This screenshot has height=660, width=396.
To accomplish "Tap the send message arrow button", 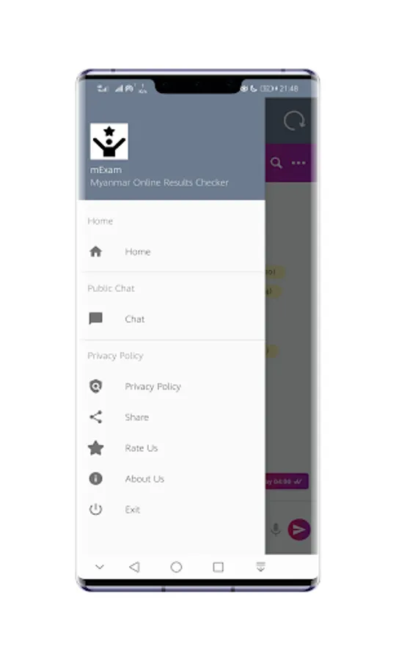I will (x=298, y=529).
